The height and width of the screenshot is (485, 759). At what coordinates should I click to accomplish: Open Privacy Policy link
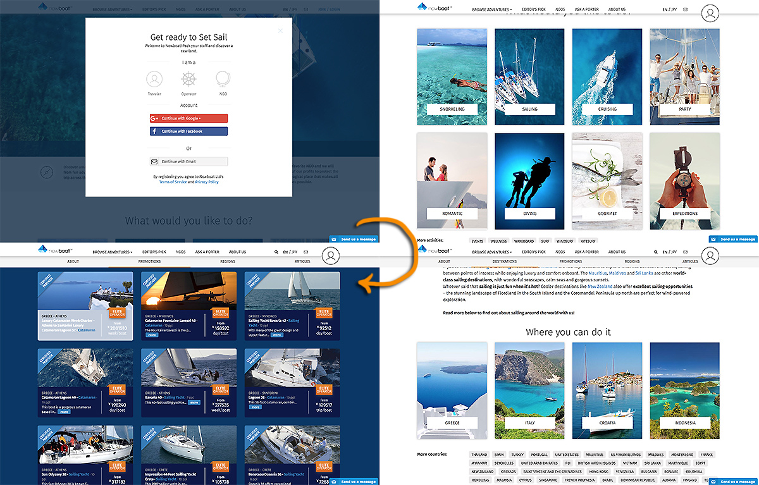207,181
